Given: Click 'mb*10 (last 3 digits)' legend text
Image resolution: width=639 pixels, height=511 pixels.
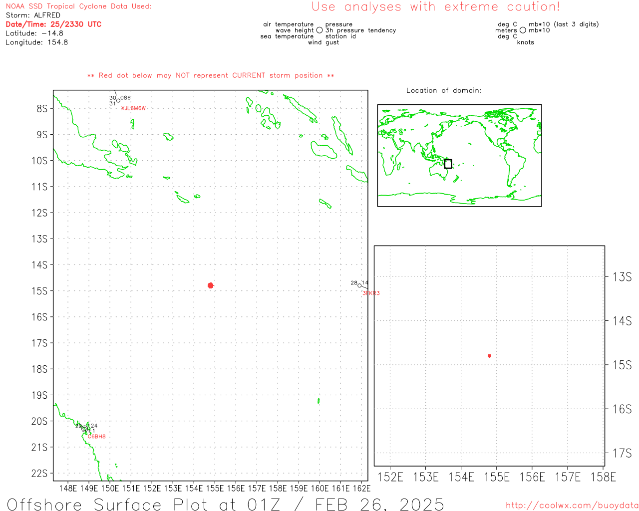Looking at the screenshot, I should (564, 24).
